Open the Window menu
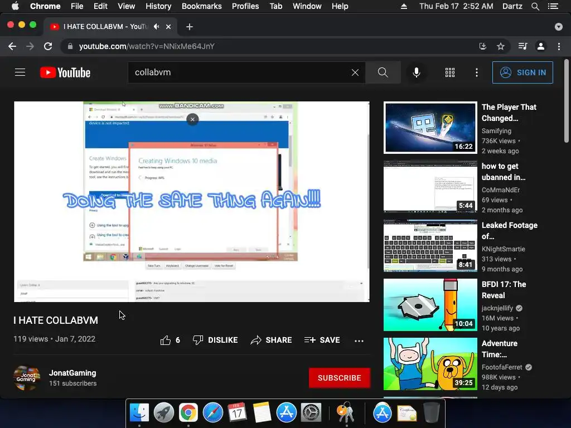The width and height of the screenshot is (571, 428). (x=307, y=6)
